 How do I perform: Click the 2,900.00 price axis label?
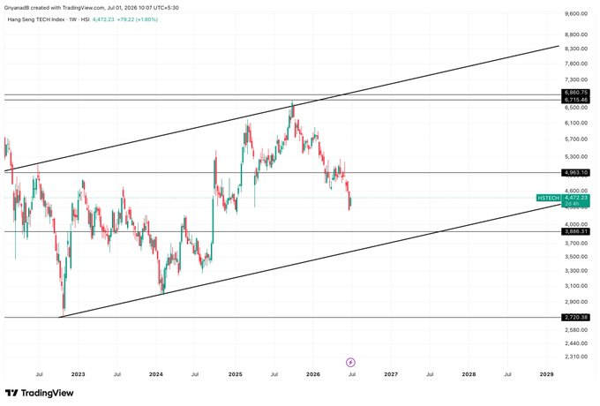coord(576,302)
